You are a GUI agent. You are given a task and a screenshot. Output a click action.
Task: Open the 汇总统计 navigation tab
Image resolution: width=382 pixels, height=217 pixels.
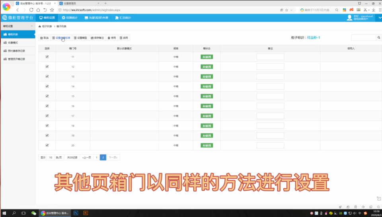click(123, 18)
